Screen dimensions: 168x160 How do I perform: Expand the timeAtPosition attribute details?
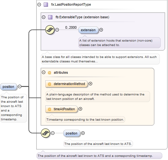pyautogui.click(x=80, y=109)
